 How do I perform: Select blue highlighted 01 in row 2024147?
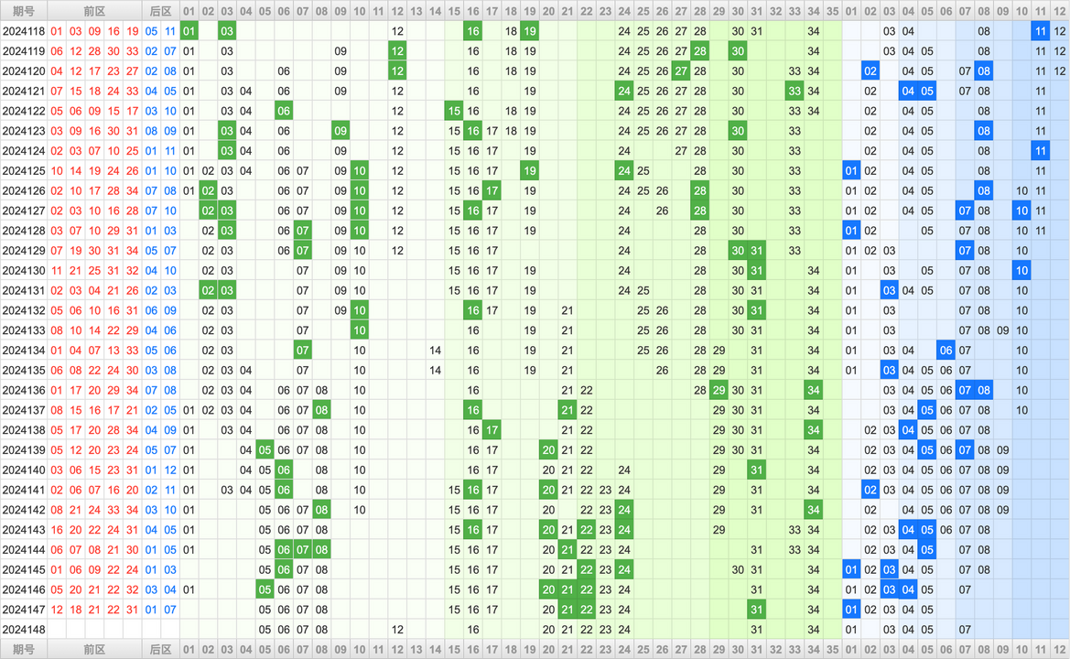coord(851,609)
